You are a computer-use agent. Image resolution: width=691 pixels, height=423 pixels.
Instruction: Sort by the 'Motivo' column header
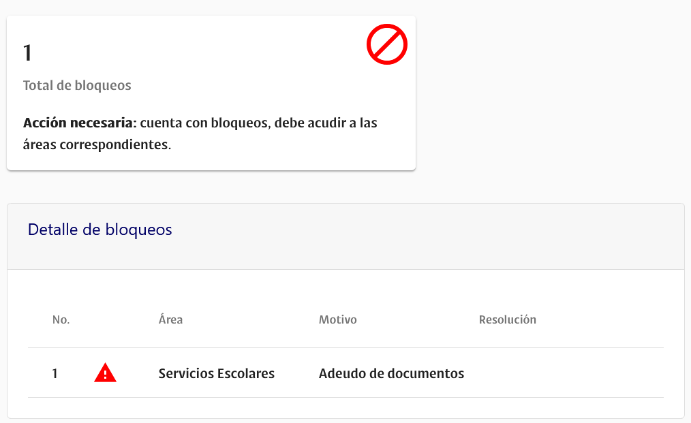point(337,319)
